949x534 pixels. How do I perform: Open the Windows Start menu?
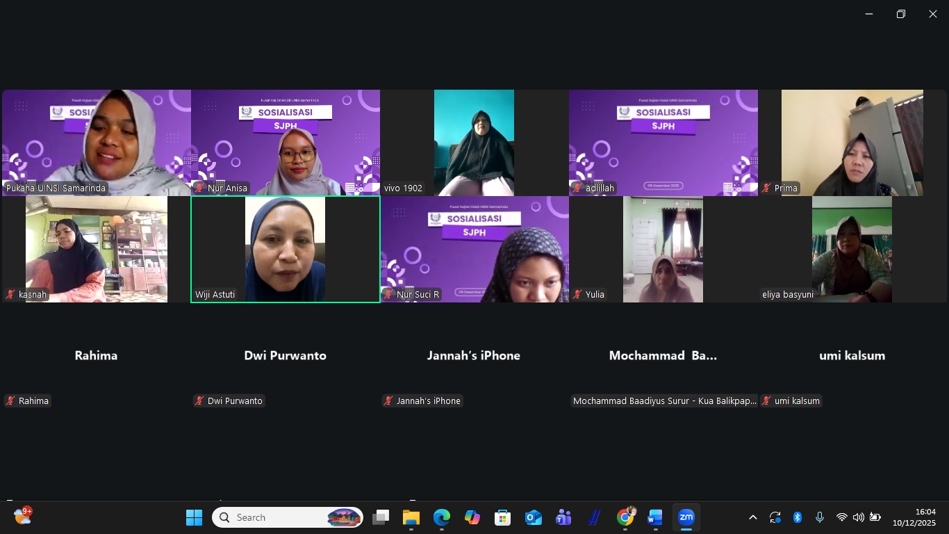[x=194, y=517]
